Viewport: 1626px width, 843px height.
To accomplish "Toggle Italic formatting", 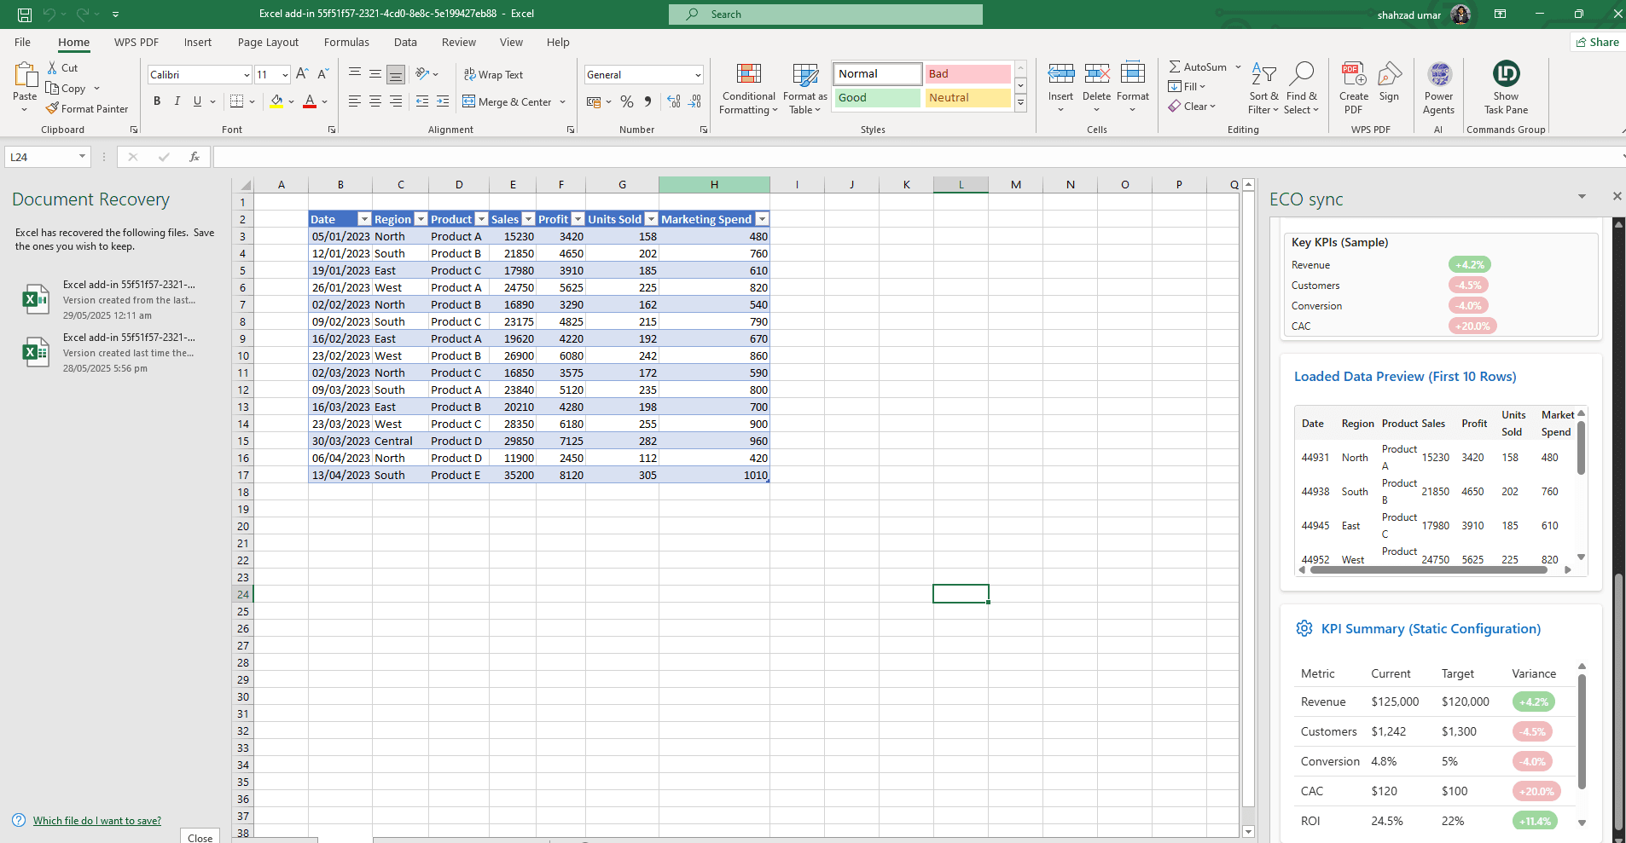I will (177, 101).
